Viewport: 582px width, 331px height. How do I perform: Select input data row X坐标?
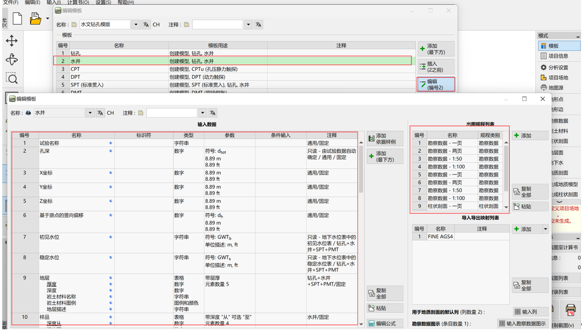coord(184,176)
